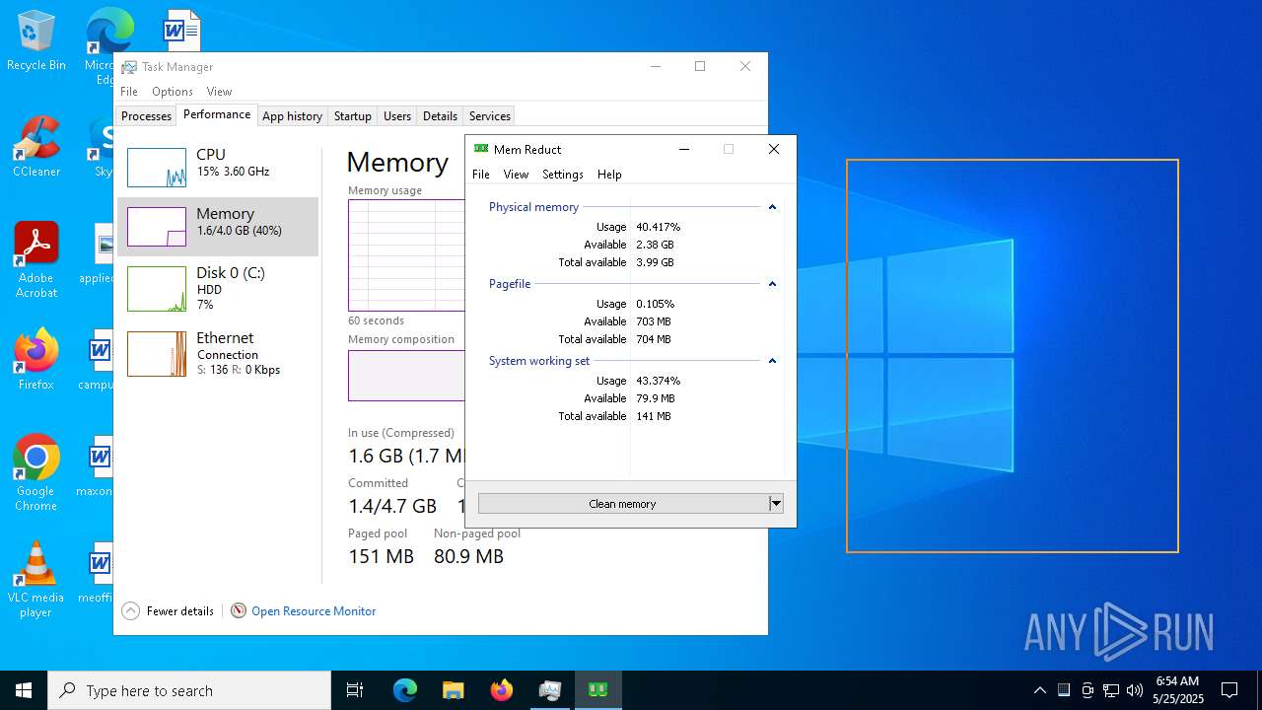Open Task View on the taskbar
Viewport: 1262px width, 710px height.
tap(355, 690)
